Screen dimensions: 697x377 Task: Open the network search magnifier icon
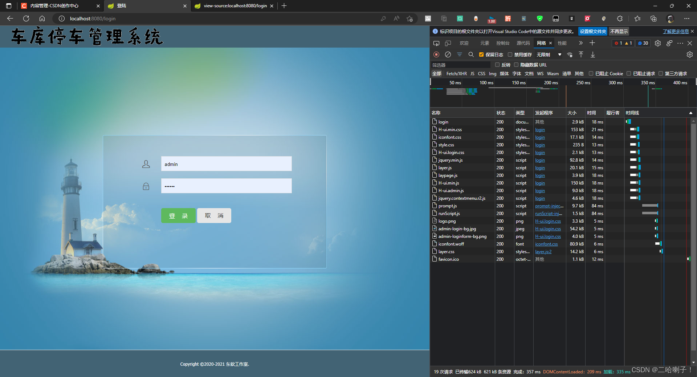471,54
